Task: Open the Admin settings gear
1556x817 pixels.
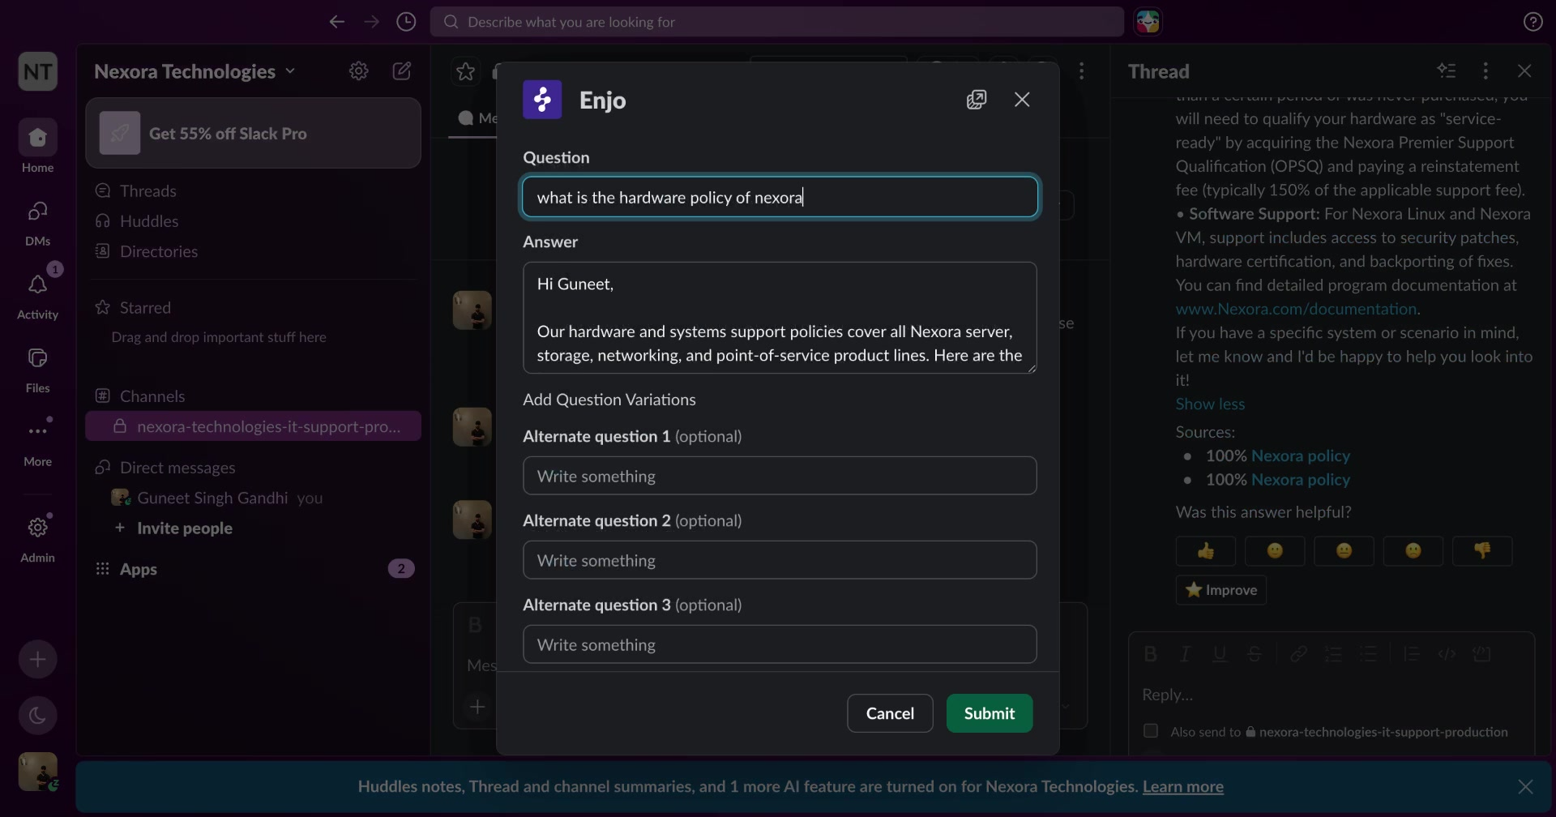Action: coord(37,537)
